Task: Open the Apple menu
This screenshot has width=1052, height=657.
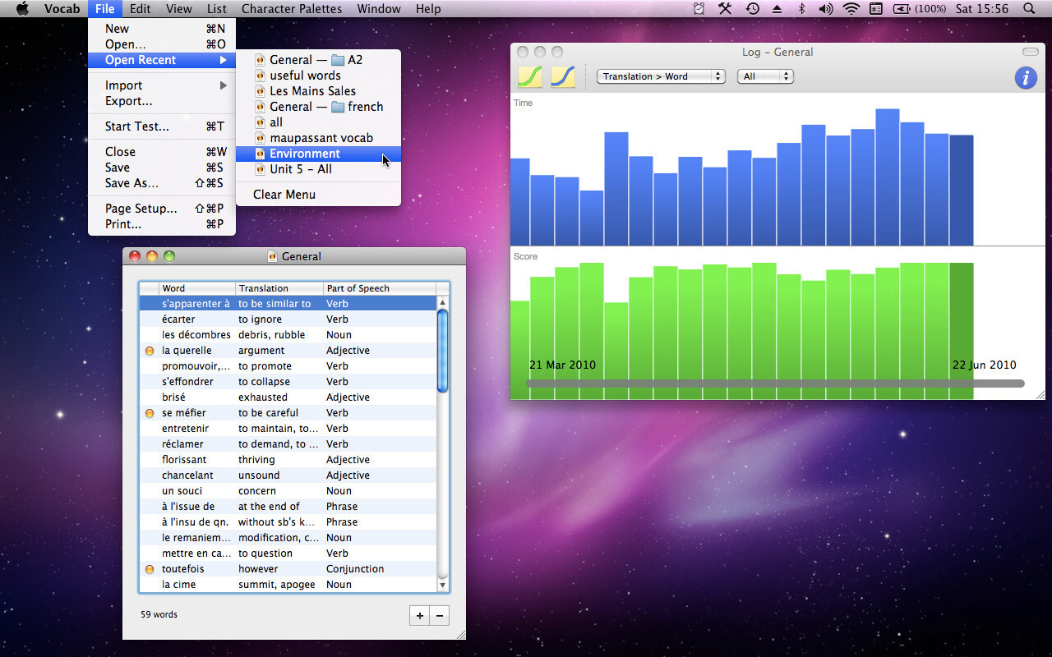Action: (x=22, y=9)
